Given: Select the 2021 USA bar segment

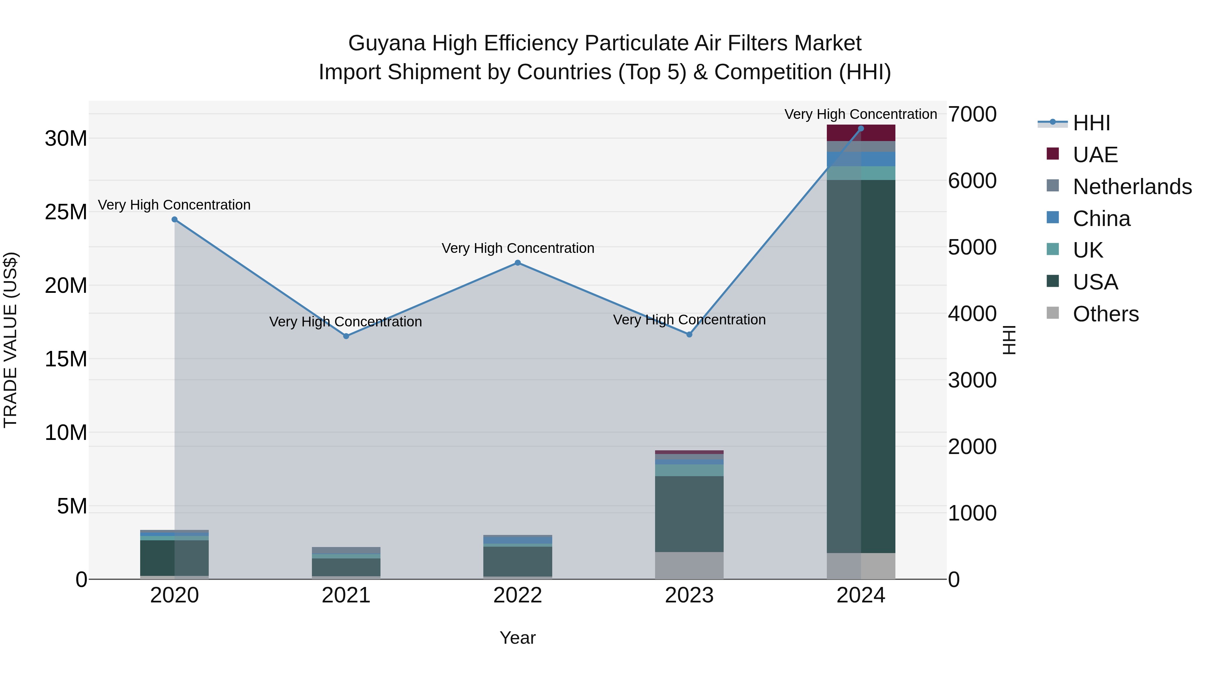Looking at the screenshot, I should coord(346,568).
